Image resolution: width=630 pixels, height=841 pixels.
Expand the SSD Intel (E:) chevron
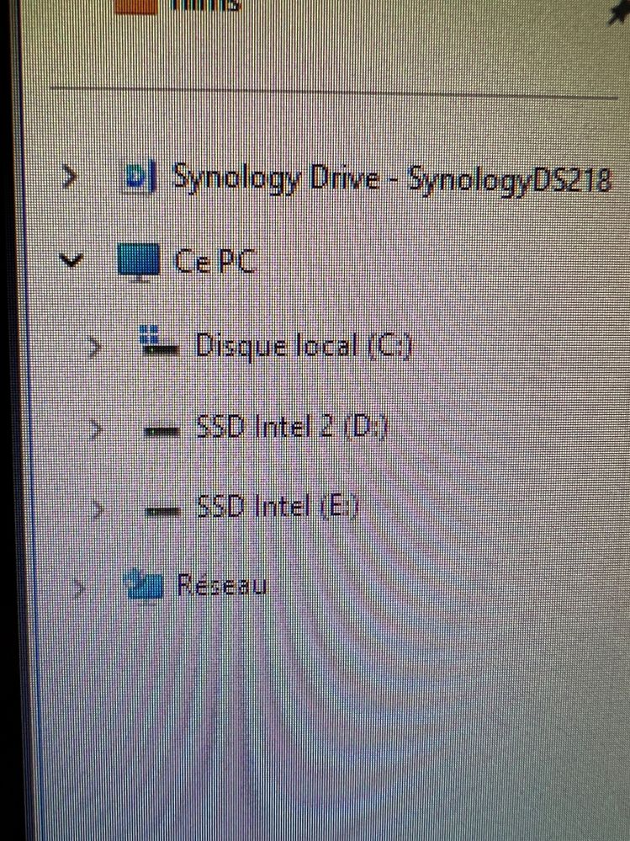[x=97, y=509]
